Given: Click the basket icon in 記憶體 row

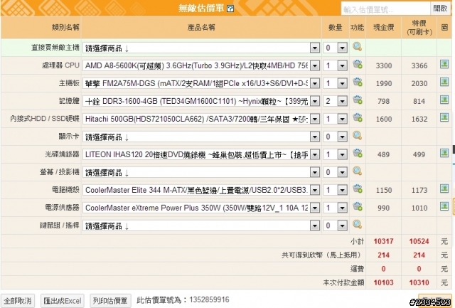Looking at the screenshot, I should [358, 100].
